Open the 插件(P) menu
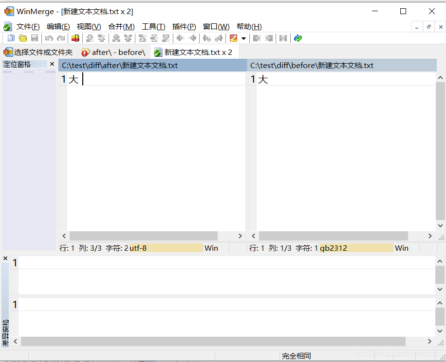This screenshot has height=362, width=446. [184, 27]
